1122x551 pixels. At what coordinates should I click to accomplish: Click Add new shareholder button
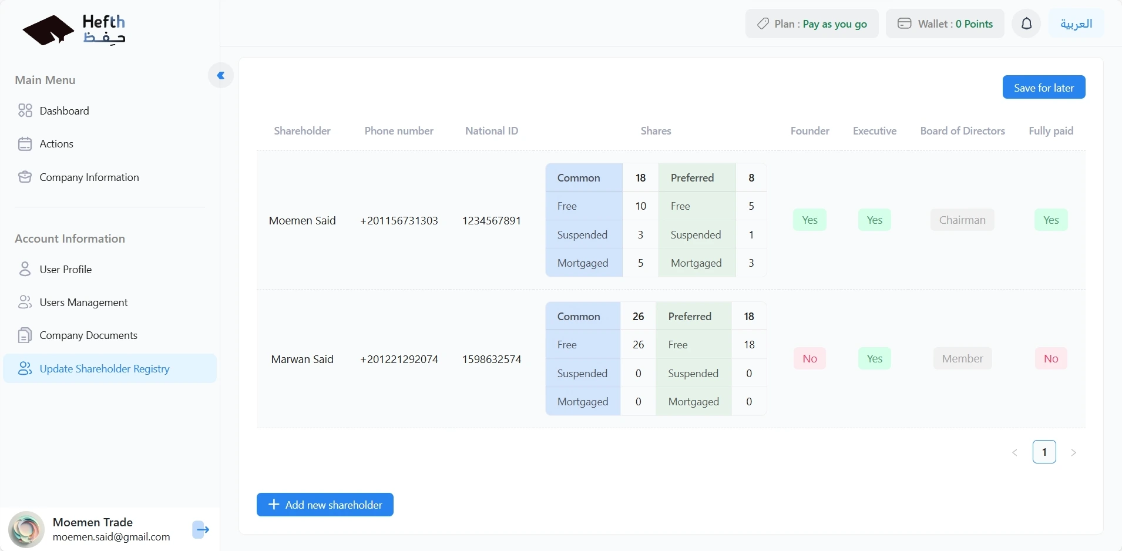pyautogui.click(x=325, y=505)
